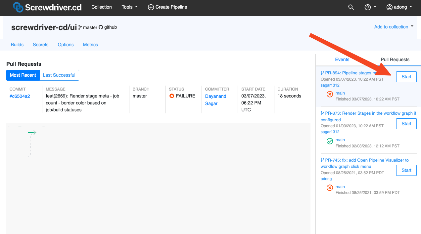This screenshot has height=234, width=421.
Task: Open commit #c6504a2 link
Action: pos(20,96)
